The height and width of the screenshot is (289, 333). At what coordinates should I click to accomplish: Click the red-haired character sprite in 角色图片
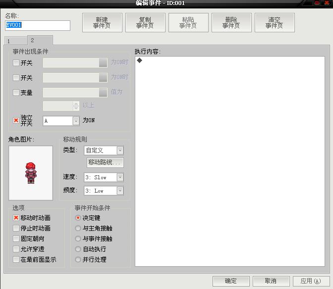pos(31,173)
